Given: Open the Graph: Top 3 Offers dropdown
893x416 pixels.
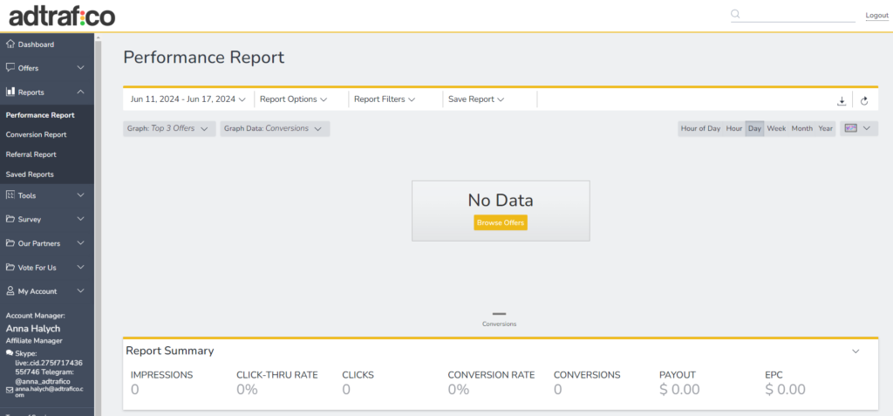Looking at the screenshot, I should 169,129.
